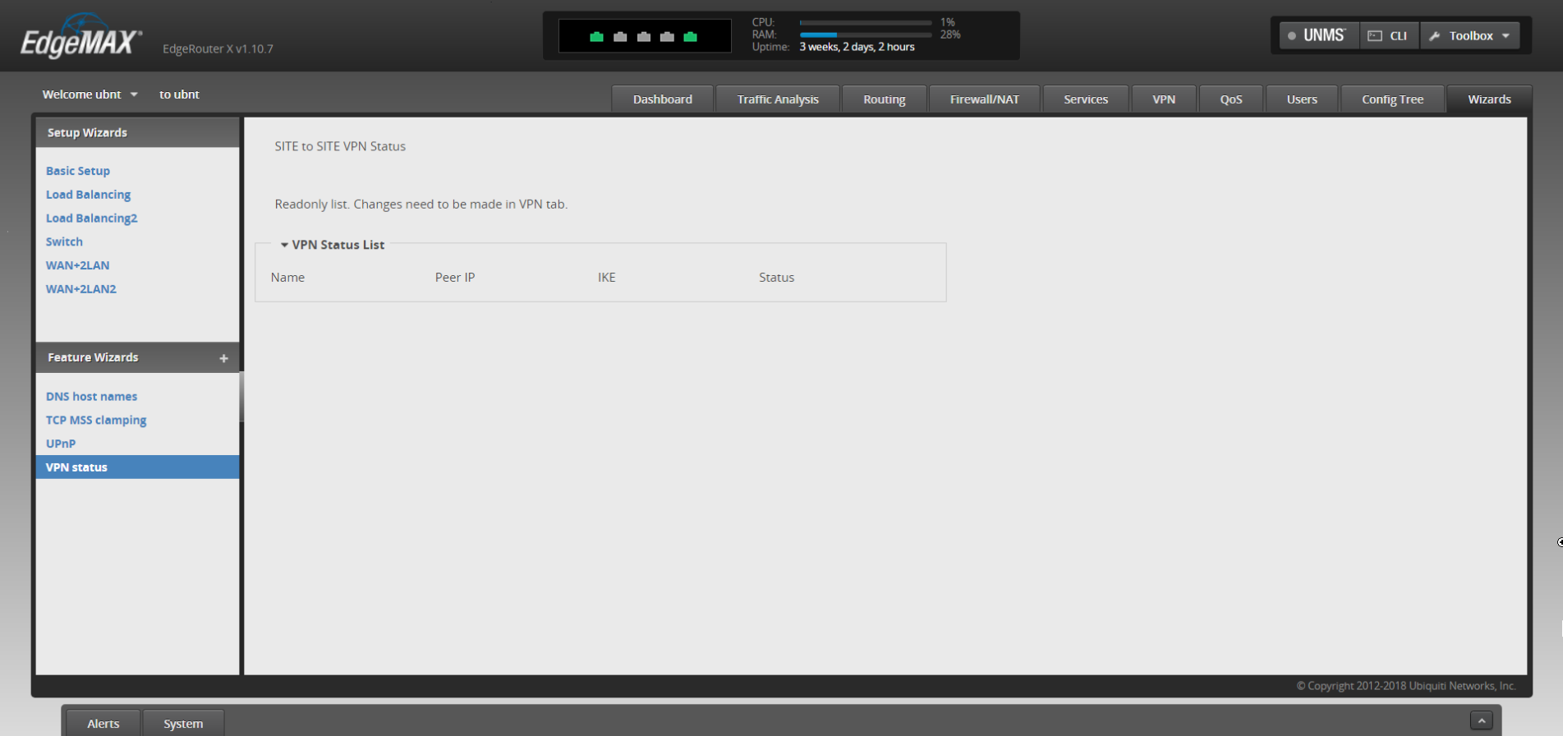Open the Toolbox dropdown
This screenshot has height=736, width=1563.
(1470, 35)
